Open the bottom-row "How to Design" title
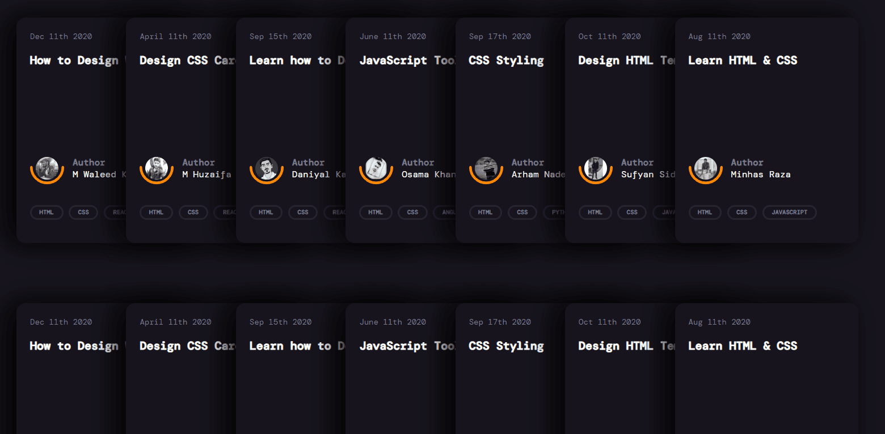885x434 pixels. (x=74, y=346)
